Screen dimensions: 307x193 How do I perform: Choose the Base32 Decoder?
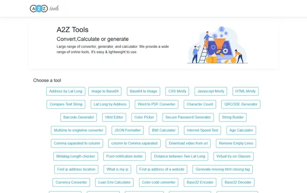238,182
